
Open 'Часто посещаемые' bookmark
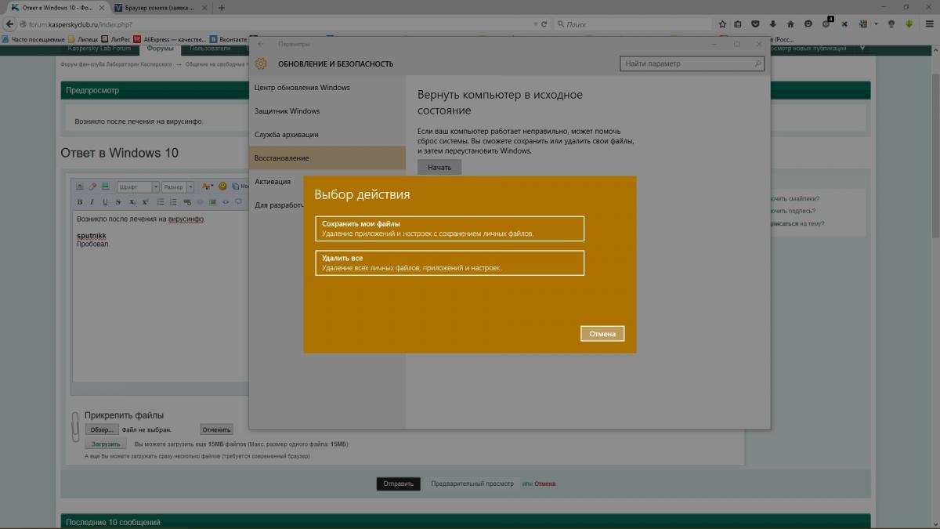[x=33, y=38]
